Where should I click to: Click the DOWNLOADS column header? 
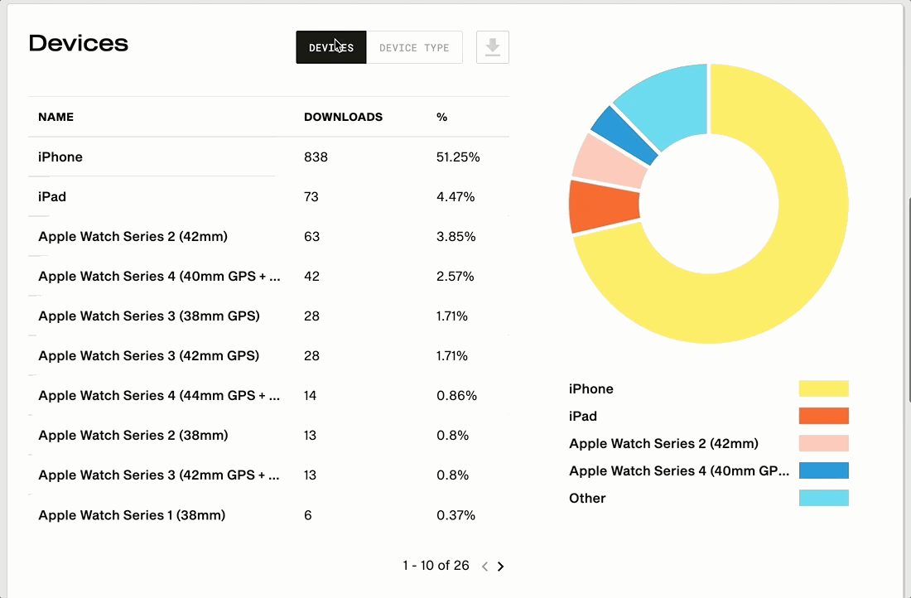[344, 117]
